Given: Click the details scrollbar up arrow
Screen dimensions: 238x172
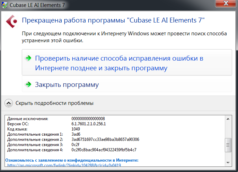Looking at the screenshot, I should pyautogui.click(x=228, y=119).
